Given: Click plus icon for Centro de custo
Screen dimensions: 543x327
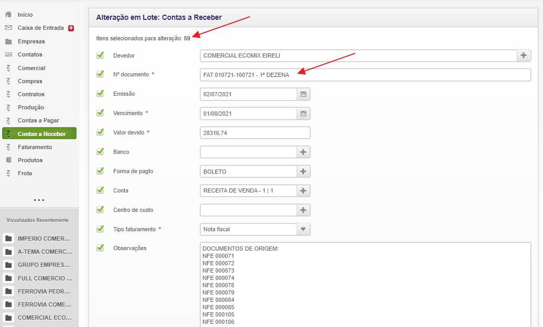Looking at the screenshot, I should pos(303,210).
